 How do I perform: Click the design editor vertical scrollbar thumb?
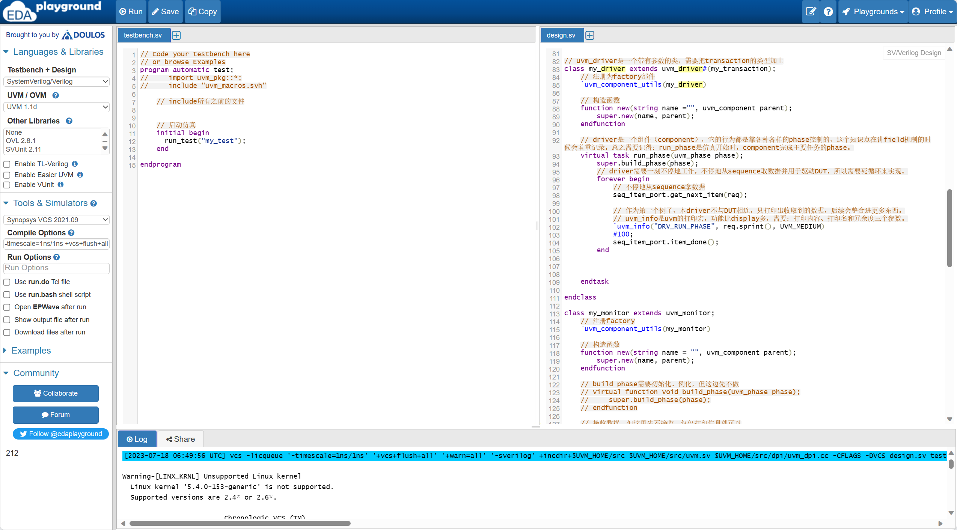pos(949,228)
